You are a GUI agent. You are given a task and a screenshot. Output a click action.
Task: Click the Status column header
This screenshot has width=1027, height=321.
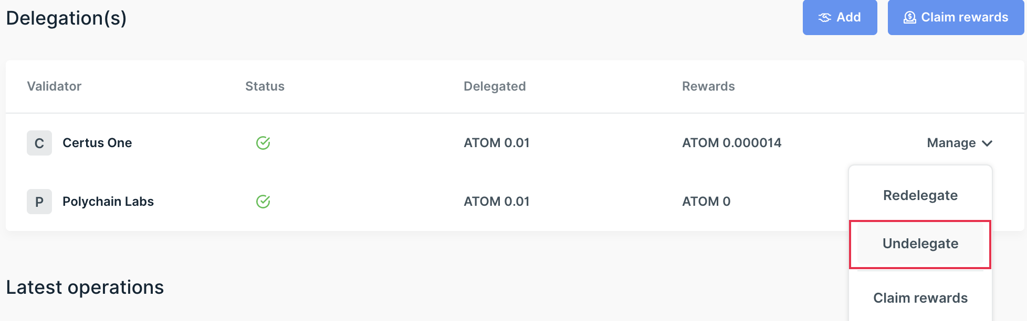point(265,86)
